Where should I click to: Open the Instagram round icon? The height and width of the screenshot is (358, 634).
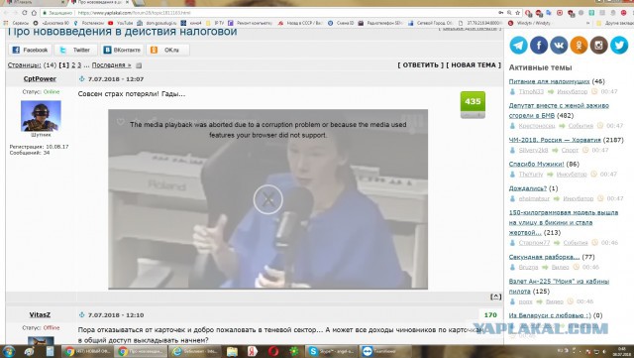coord(598,45)
